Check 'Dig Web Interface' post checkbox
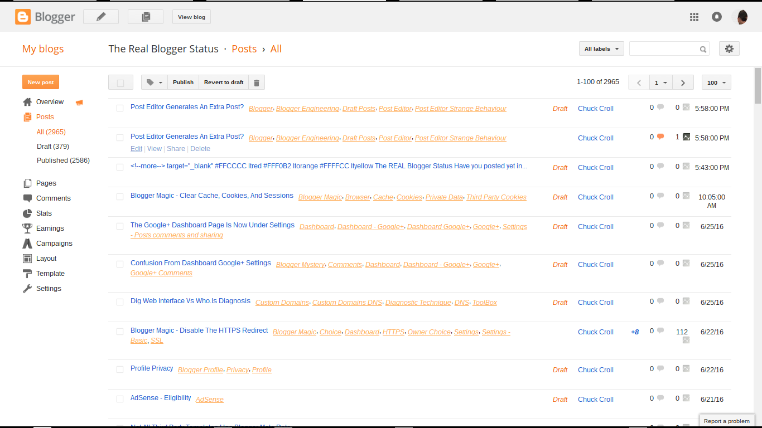Viewport: 762px width, 428px height. click(120, 302)
